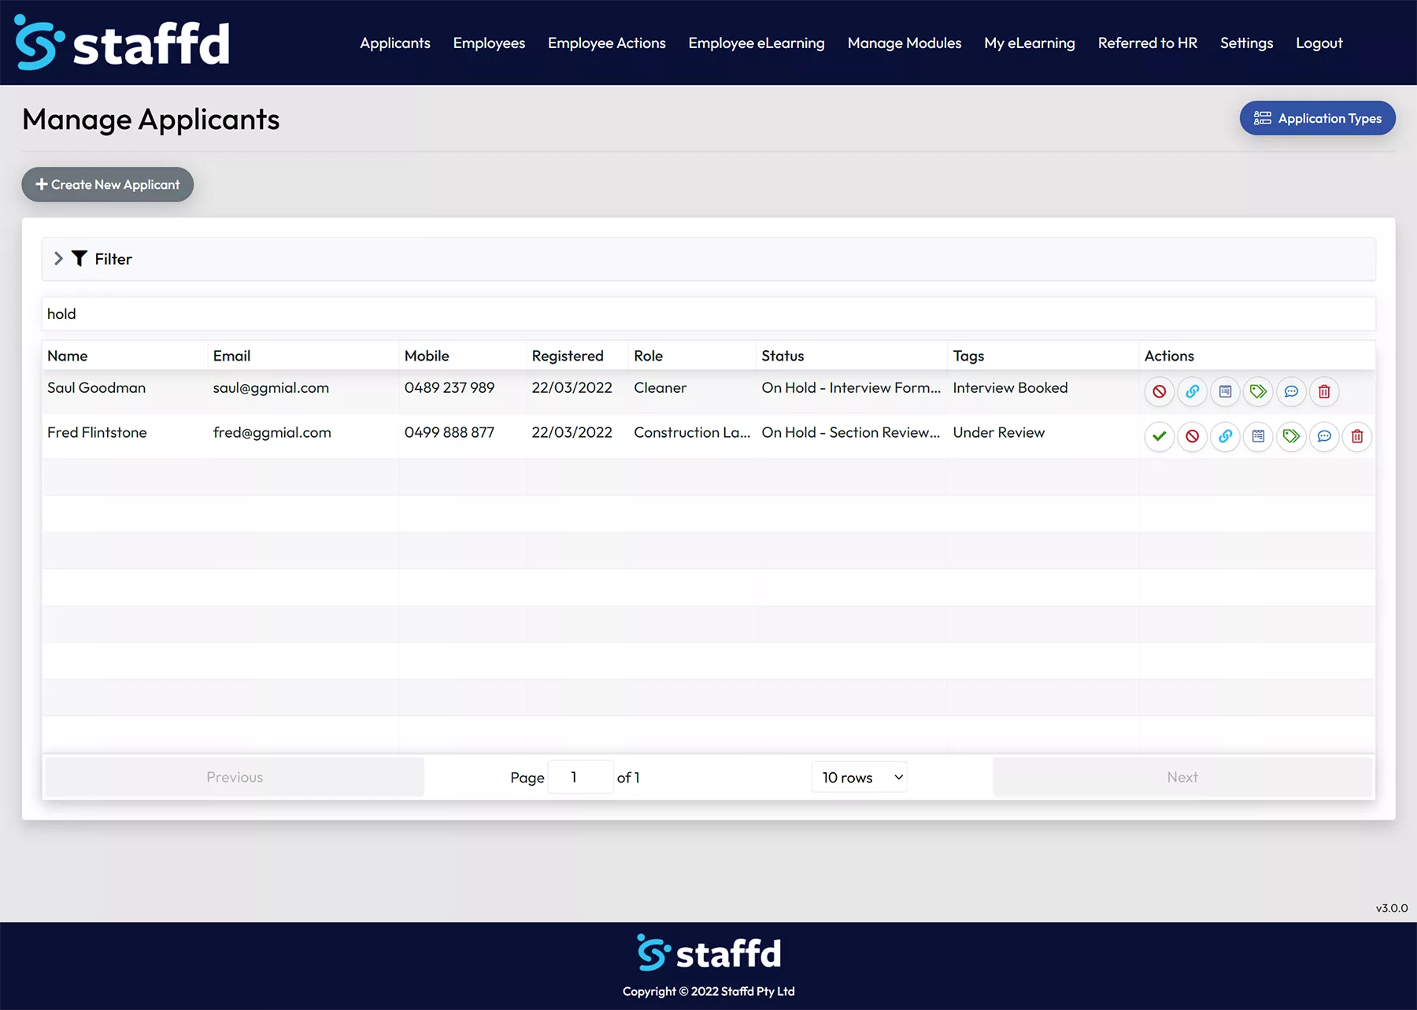Viewport: 1417px width, 1010px height.
Task: Click Create New Applicant button
Action: pos(108,184)
